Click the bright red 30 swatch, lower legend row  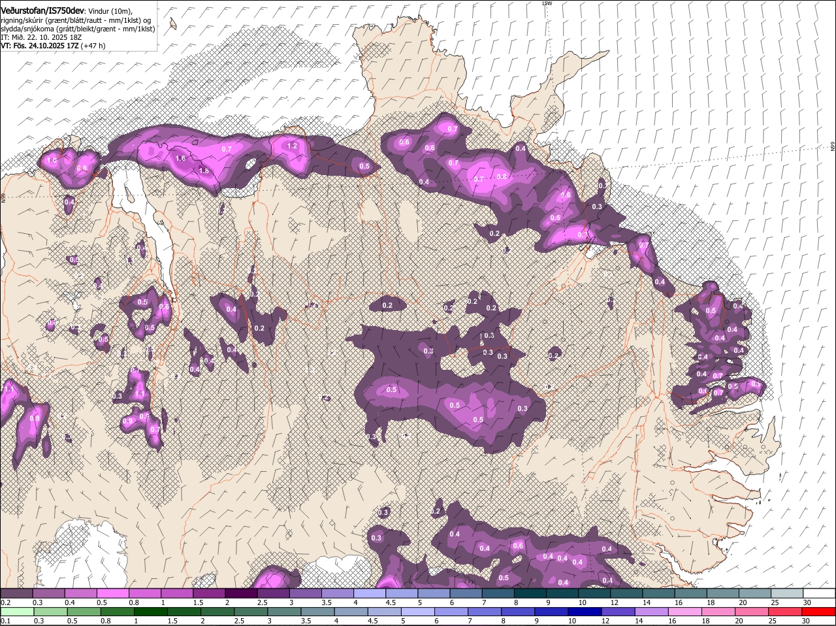[x=819, y=612]
